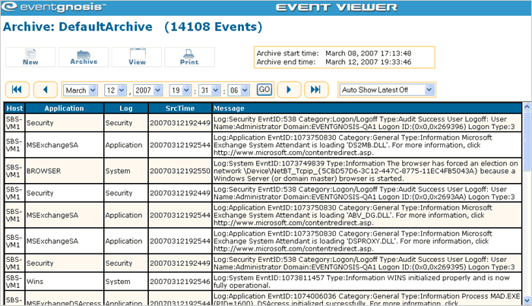The height and width of the screenshot is (306, 532).
Task: Click the Application column header
Action: [x=64, y=109]
